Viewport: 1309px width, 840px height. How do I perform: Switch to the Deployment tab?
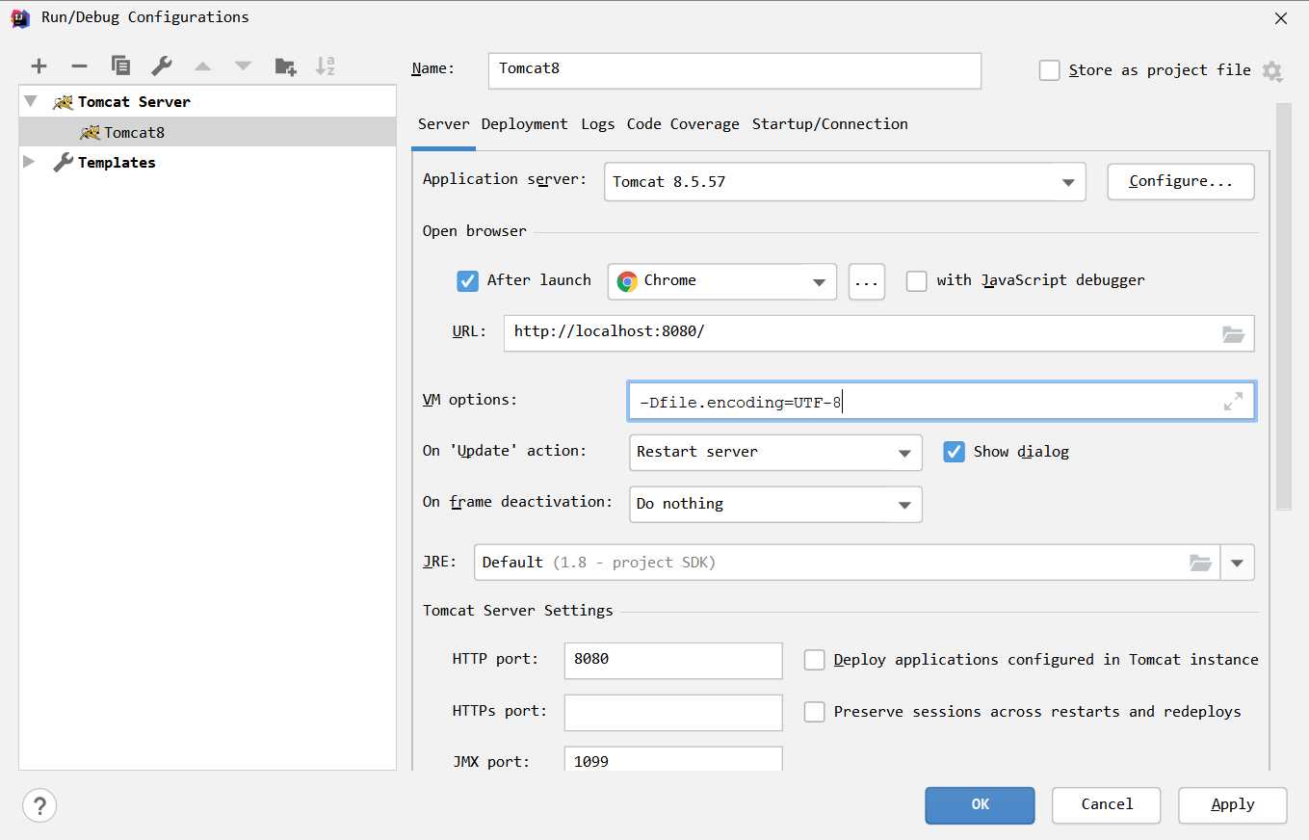click(x=524, y=124)
